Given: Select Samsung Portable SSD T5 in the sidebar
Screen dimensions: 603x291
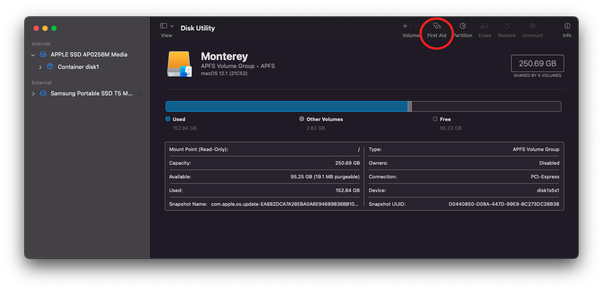Looking at the screenshot, I should coord(91,93).
